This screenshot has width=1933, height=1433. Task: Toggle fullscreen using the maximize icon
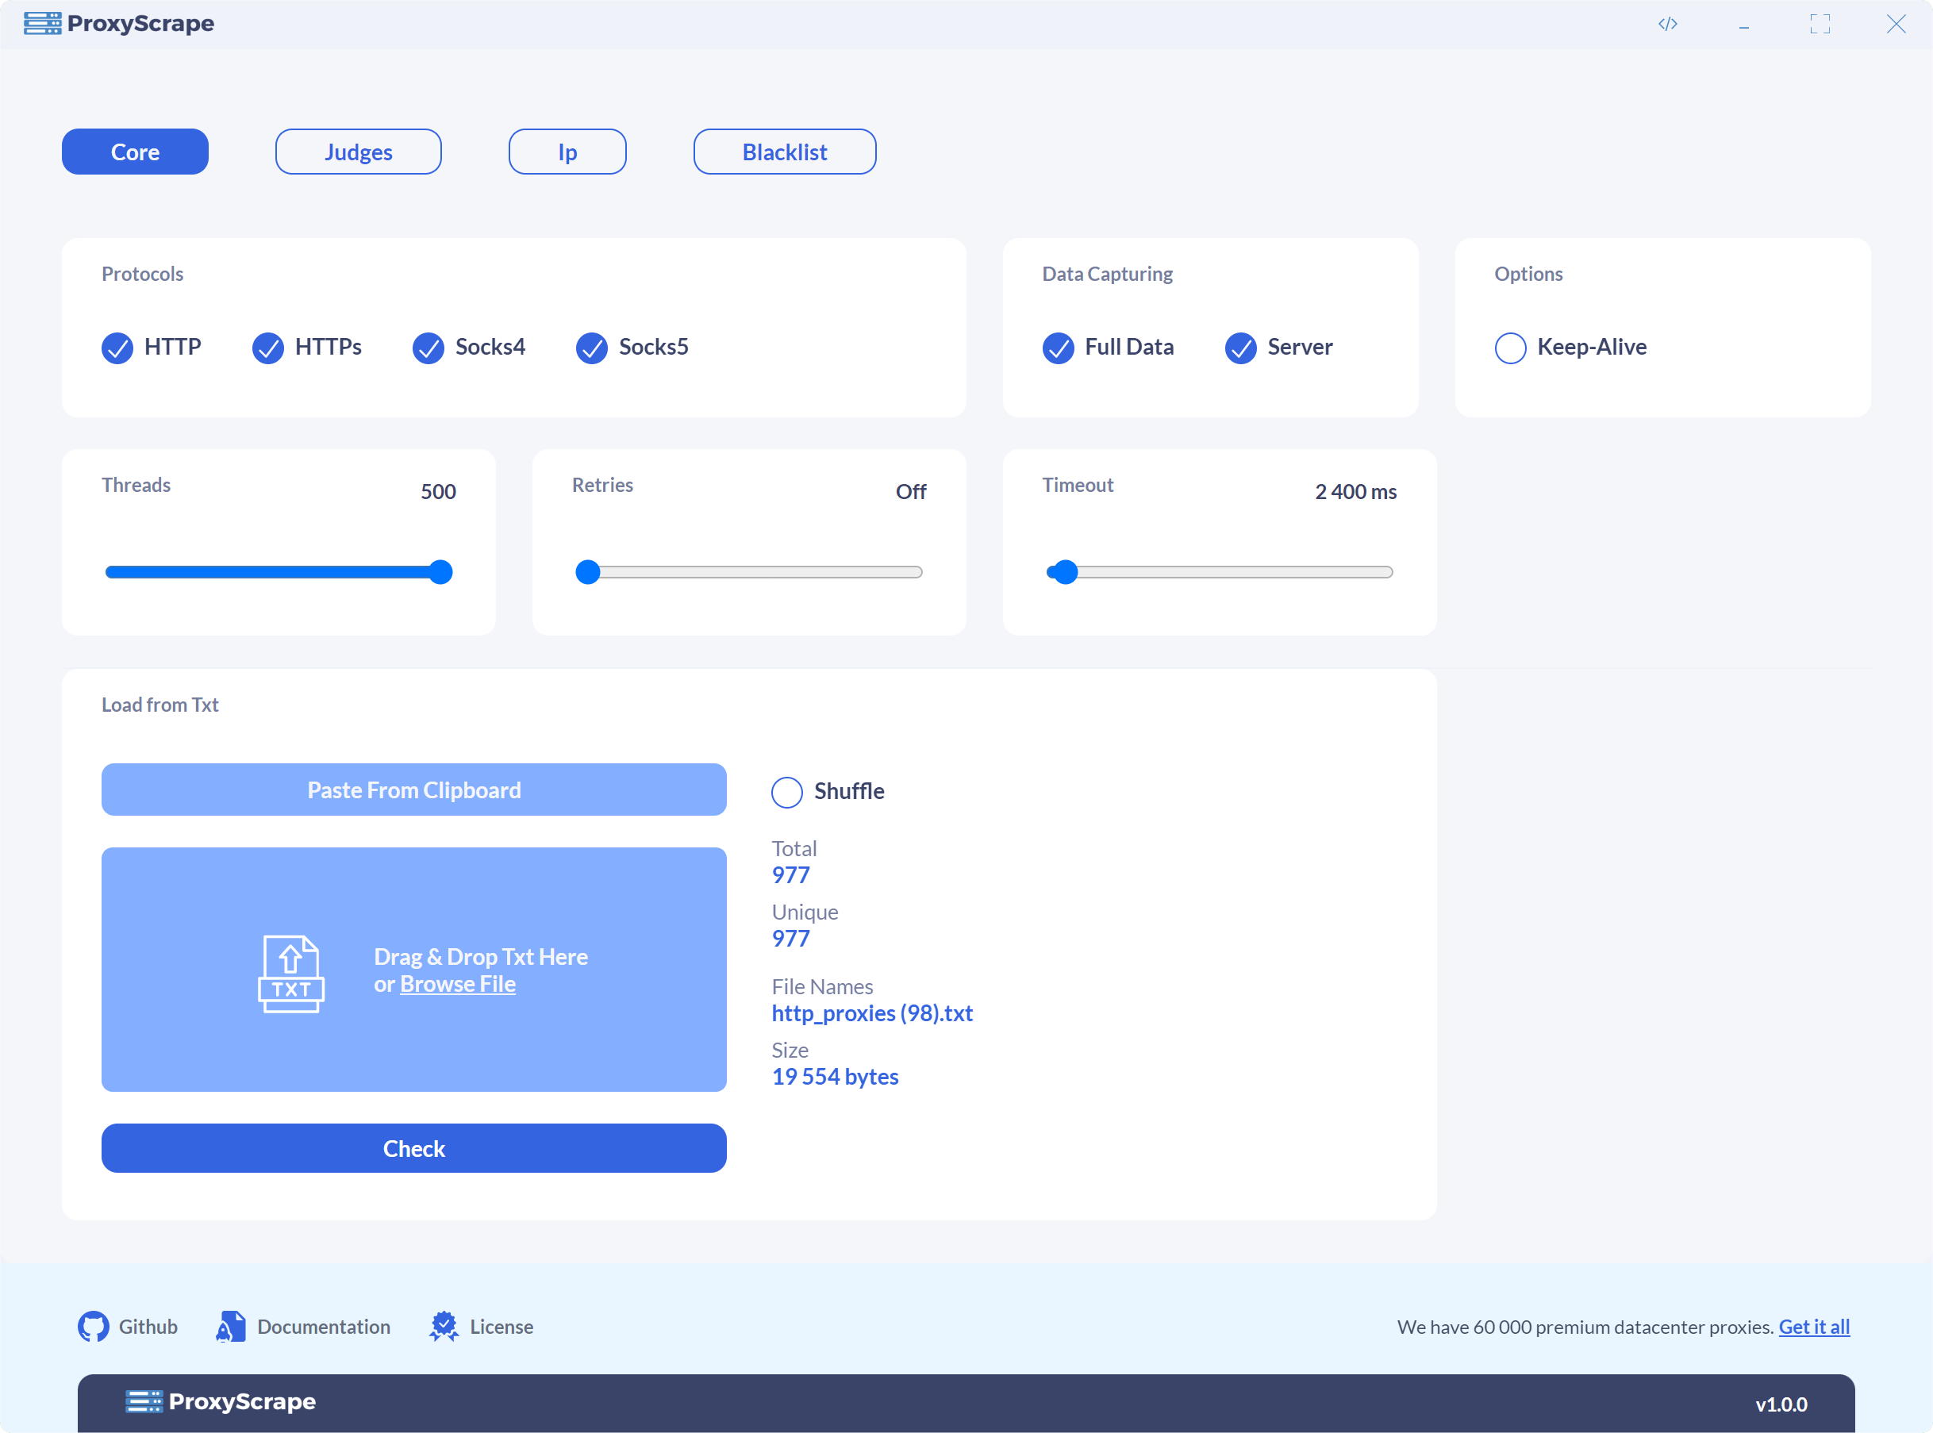1820,24
